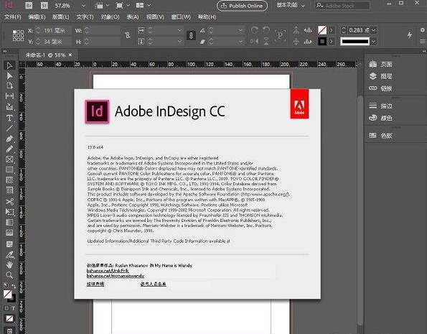Open the stroke weight 0.283 dropdown

tap(374, 30)
